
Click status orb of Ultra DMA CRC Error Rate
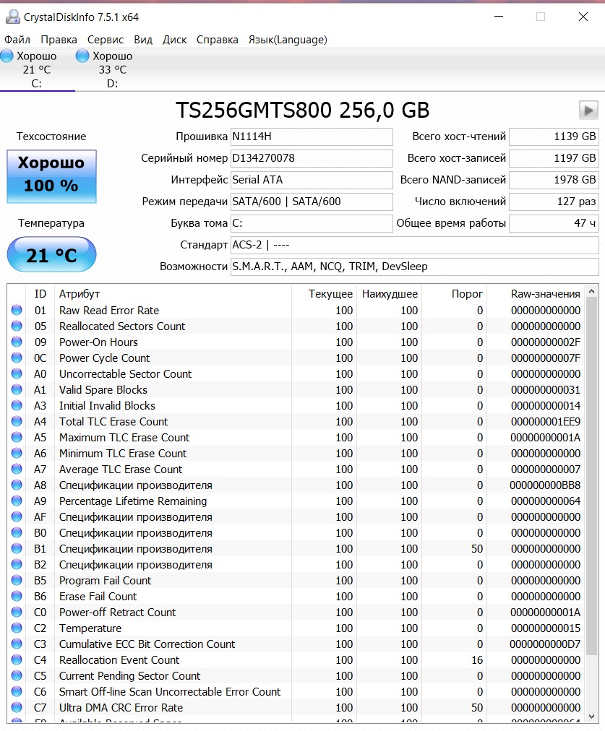(17, 707)
